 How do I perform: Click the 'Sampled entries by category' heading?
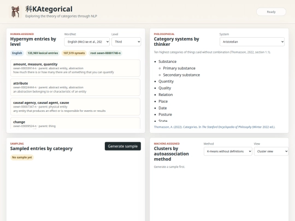point(41,148)
